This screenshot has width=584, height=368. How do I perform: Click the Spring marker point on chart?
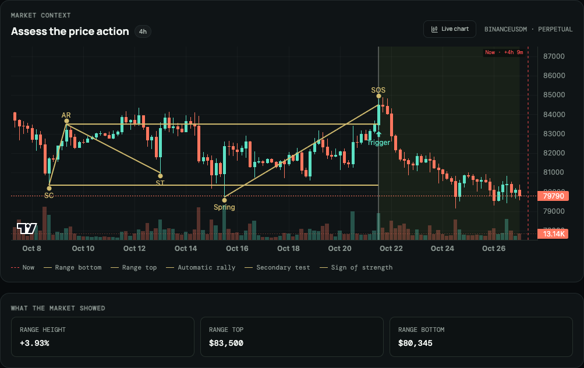(224, 200)
